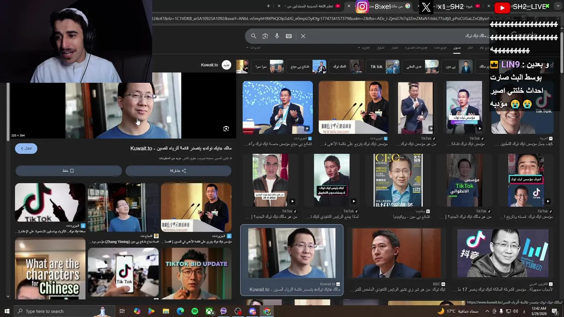The image size is (564, 317).
Task: Select the 'يي مين' suggestion chip
Action: click(x=457, y=66)
